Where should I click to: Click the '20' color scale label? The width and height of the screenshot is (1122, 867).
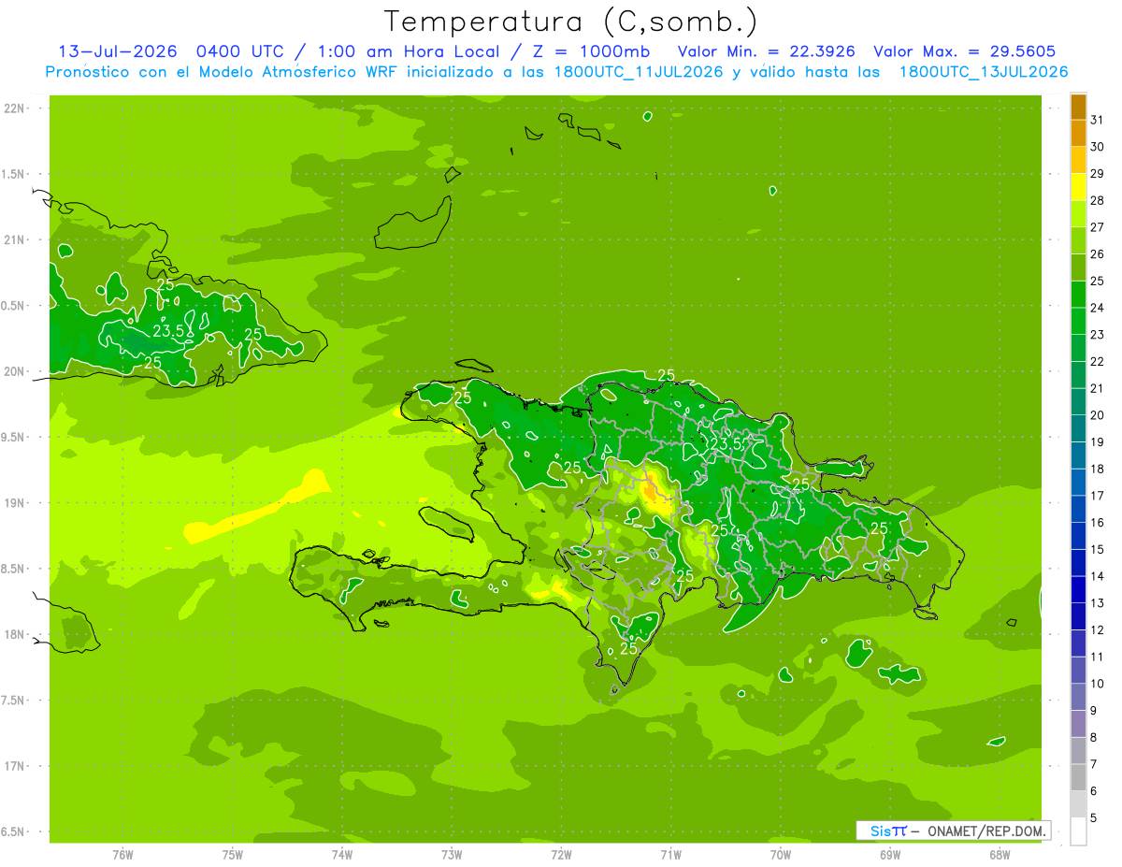click(x=1098, y=415)
